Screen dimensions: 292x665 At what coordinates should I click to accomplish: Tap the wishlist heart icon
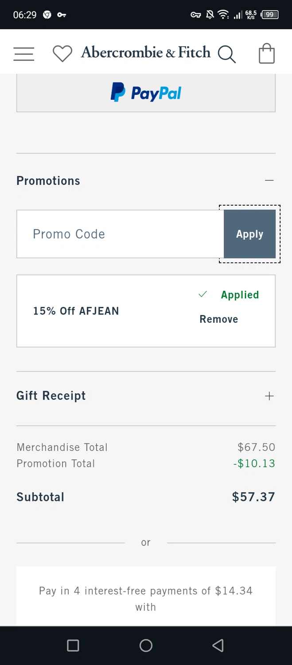tap(62, 54)
